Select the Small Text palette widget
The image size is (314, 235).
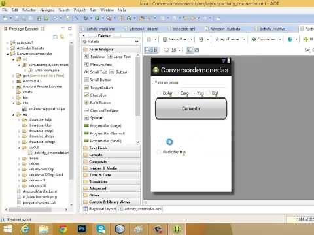tap(96, 72)
